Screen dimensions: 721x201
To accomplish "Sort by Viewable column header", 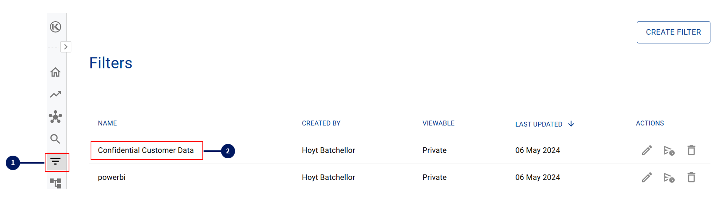I will pyautogui.click(x=438, y=123).
